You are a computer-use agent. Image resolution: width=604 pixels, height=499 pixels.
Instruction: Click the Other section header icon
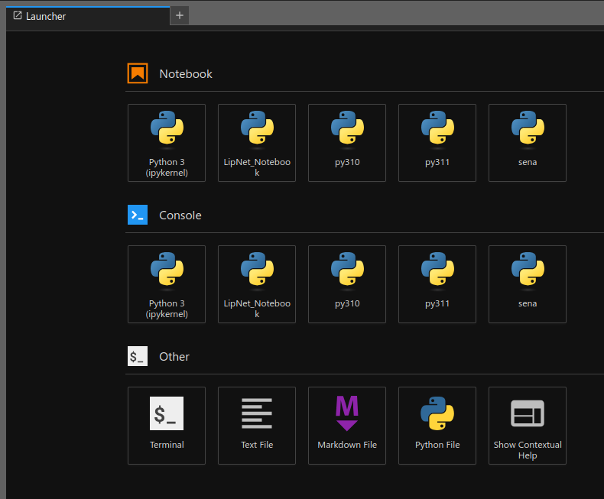click(x=138, y=356)
